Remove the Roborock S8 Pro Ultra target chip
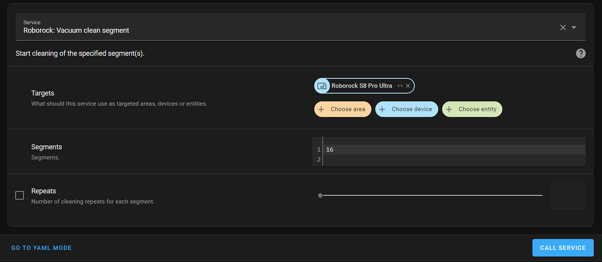This screenshot has width=602, height=262. (408, 86)
